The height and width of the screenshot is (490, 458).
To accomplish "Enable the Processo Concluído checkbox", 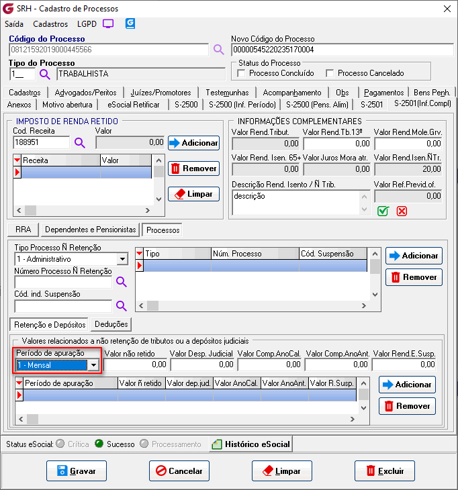I will coord(242,73).
